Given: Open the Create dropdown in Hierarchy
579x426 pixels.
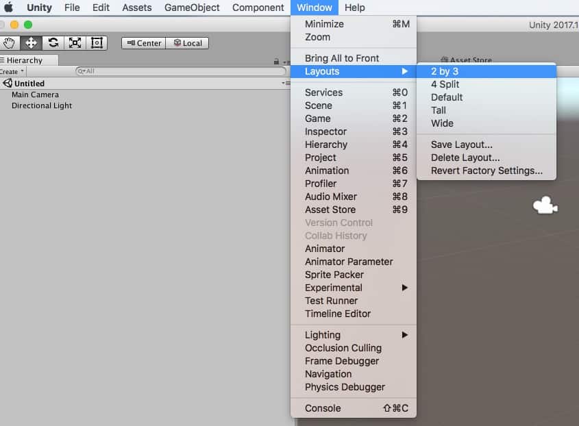Looking at the screenshot, I should pos(12,71).
